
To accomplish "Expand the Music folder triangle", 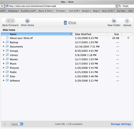I will point(4,64).
